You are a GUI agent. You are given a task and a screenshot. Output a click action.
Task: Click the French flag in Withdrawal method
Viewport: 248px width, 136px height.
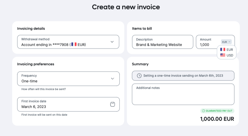pos(74,44)
